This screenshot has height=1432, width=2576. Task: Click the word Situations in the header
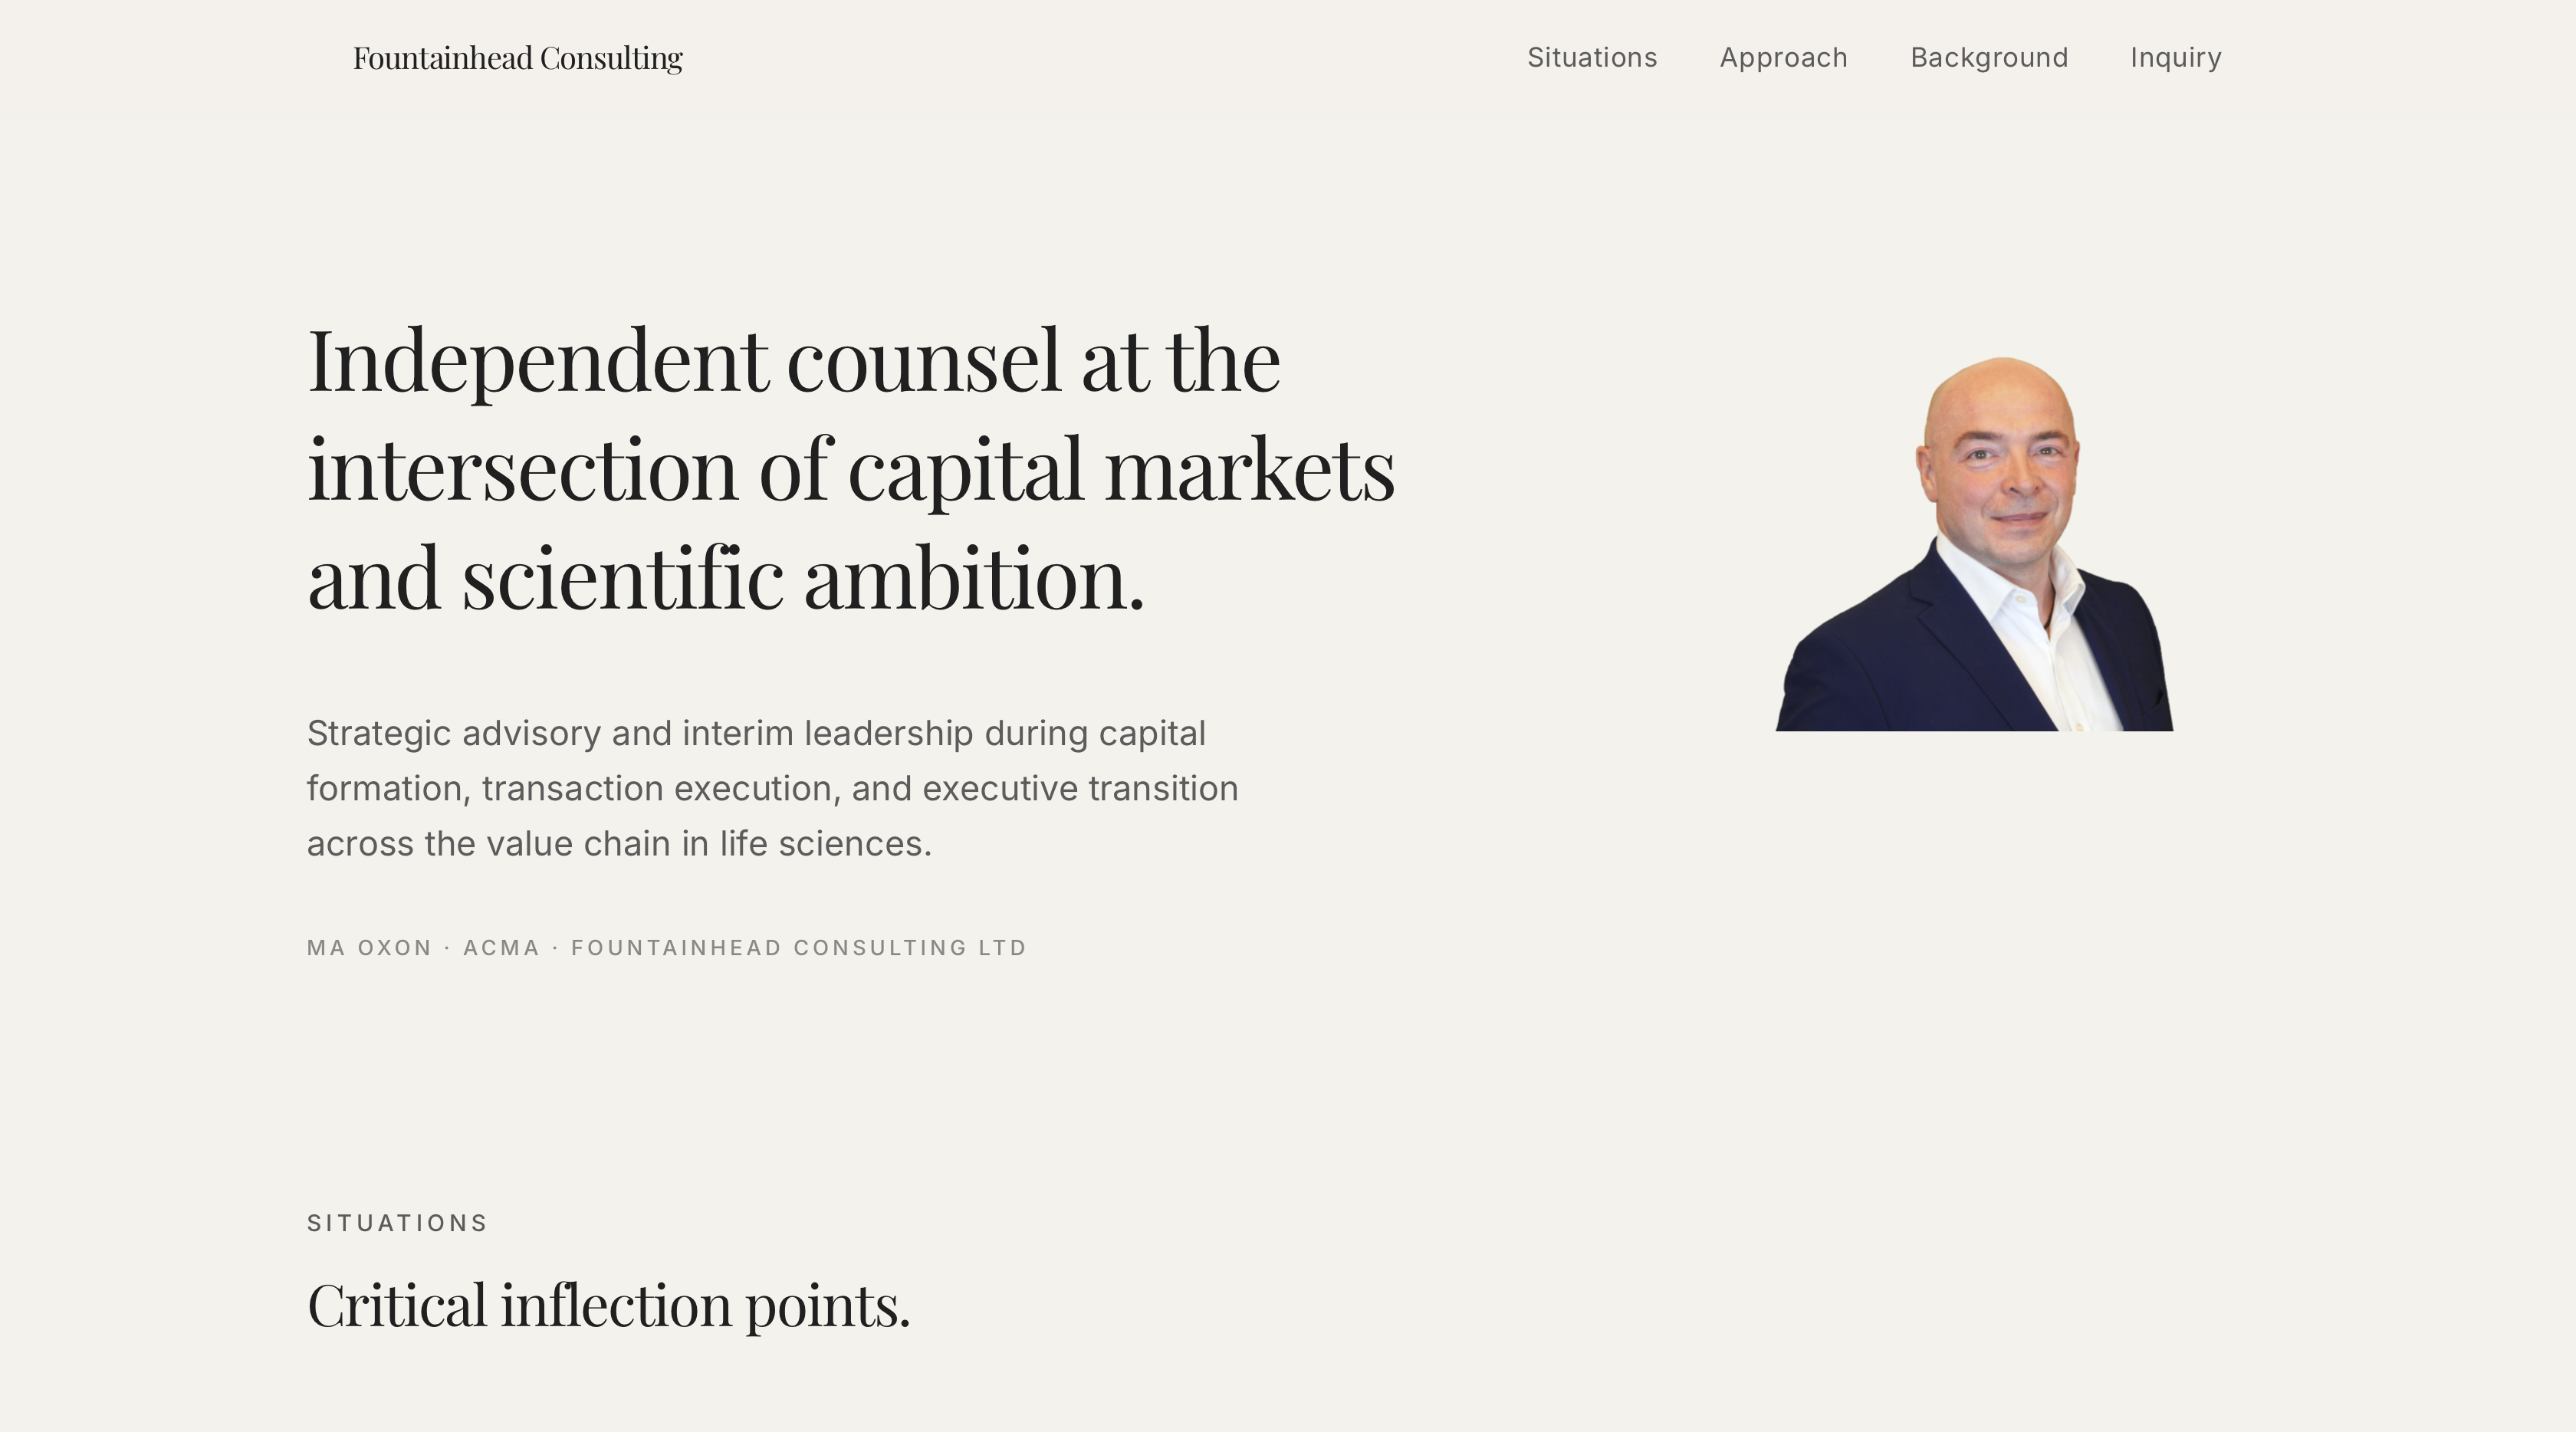[1592, 57]
